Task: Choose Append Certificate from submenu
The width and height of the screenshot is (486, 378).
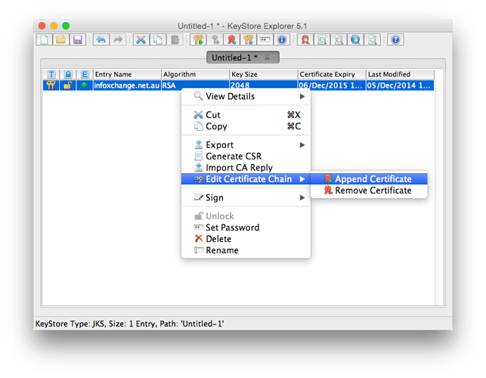Action: pos(369,179)
